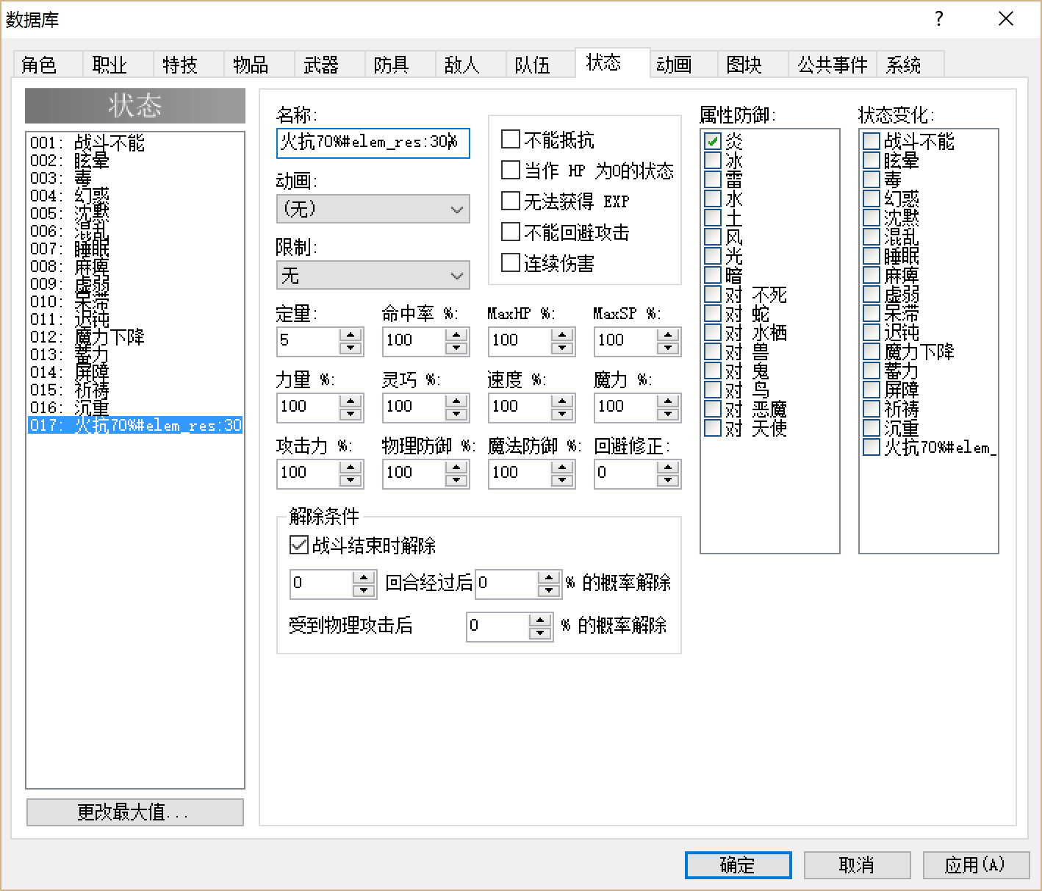Apply changes with 应用(A) button
This screenshot has height=891, width=1042.
[x=976, y=865]
